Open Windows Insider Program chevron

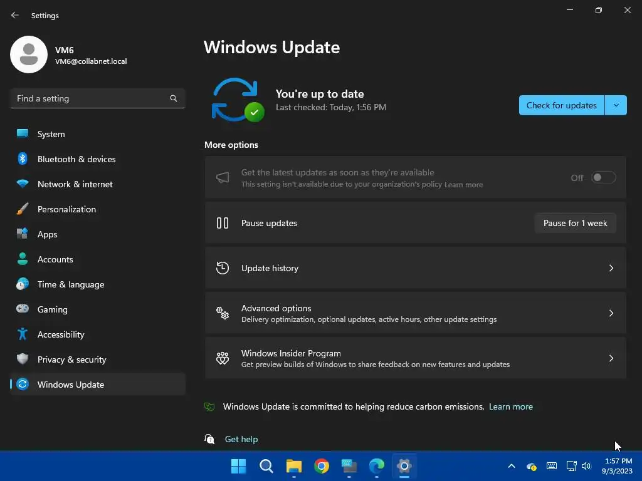click(x=611, y=358)
